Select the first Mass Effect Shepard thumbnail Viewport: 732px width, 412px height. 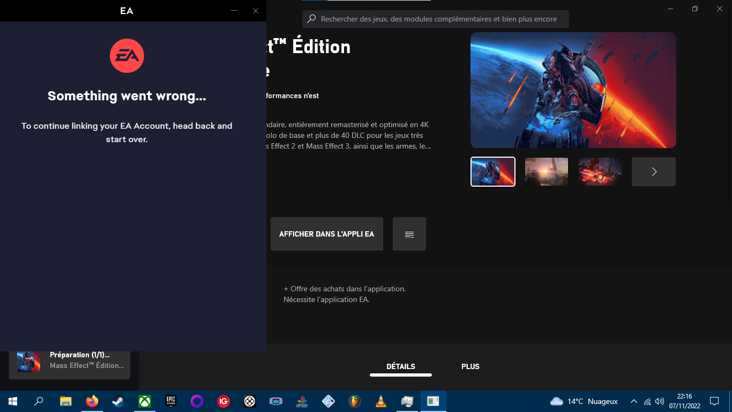pos(493,172)
